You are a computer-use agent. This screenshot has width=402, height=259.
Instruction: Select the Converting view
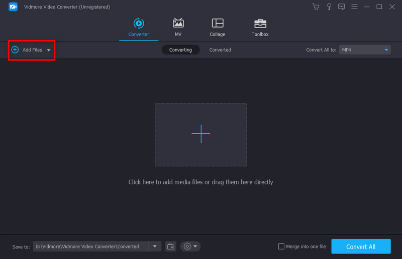180,50
